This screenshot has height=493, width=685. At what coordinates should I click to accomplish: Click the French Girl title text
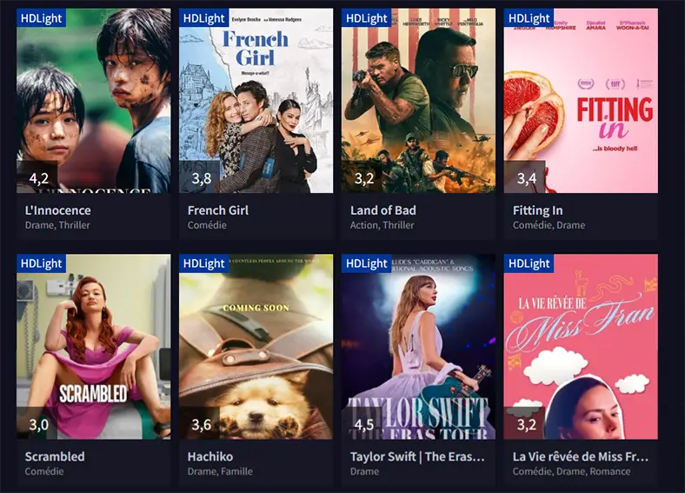tap(218, 210)
